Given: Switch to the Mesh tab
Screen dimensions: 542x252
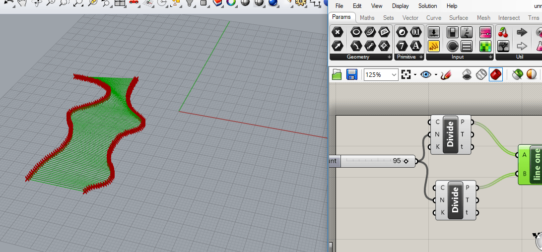Looking at the screenshot, I should point(483,18).
